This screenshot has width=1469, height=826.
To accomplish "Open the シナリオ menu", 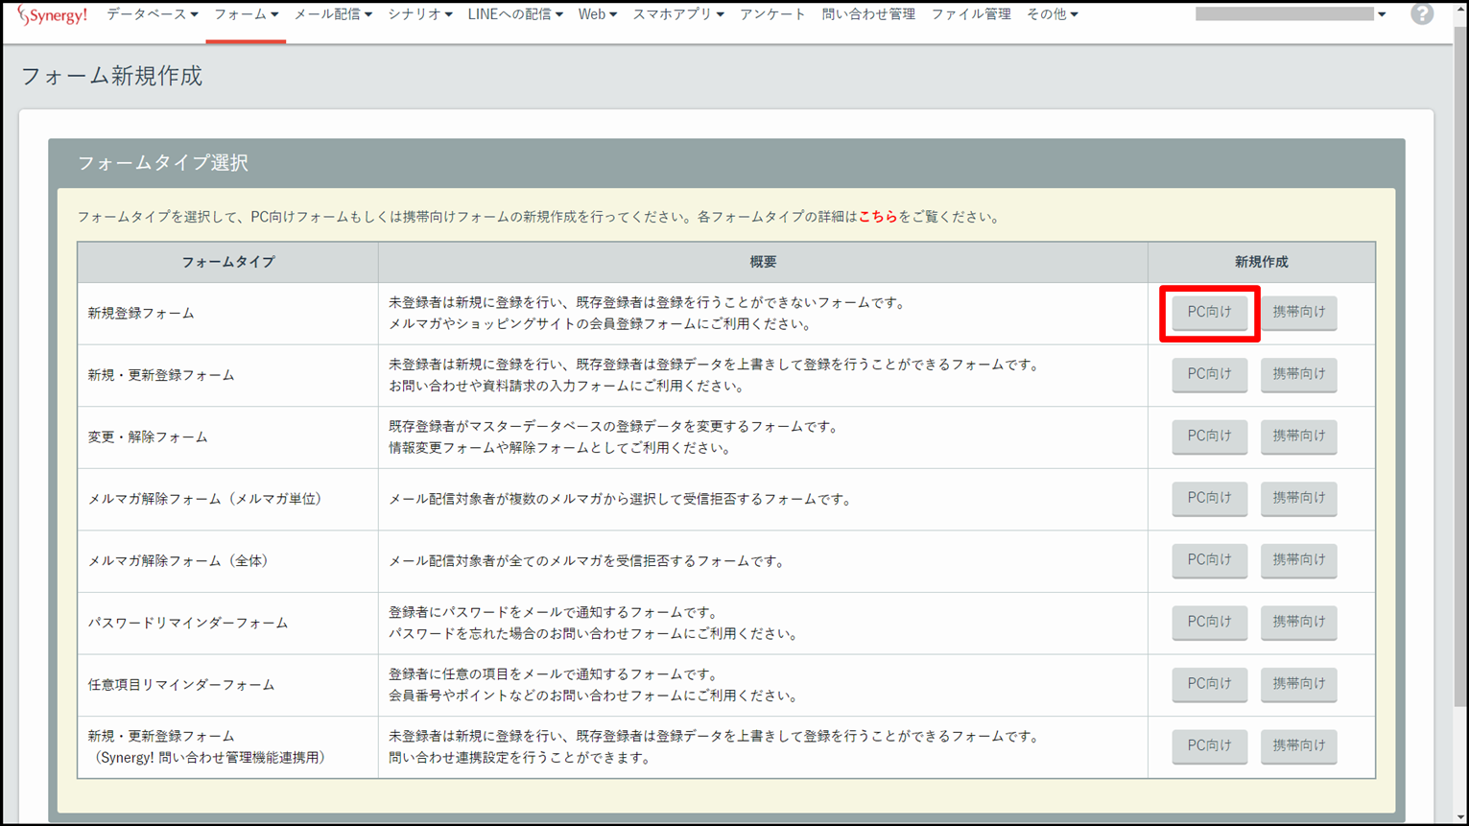I will point(419,14).
